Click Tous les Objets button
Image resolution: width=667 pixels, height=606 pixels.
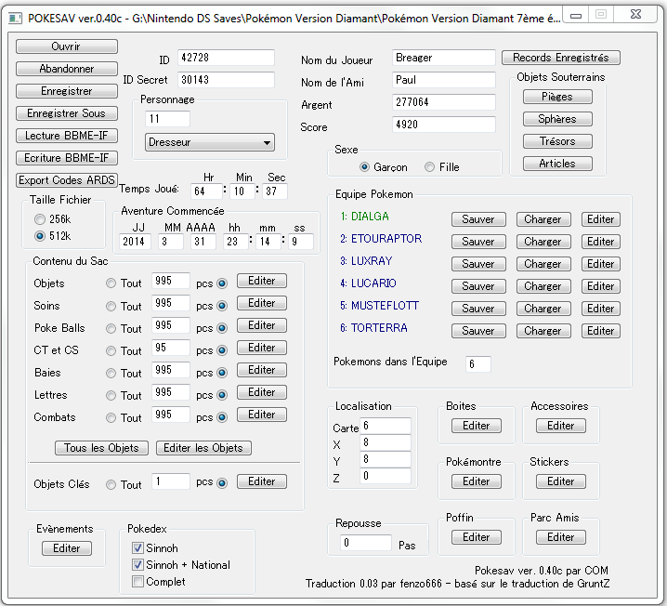(101, 448)
